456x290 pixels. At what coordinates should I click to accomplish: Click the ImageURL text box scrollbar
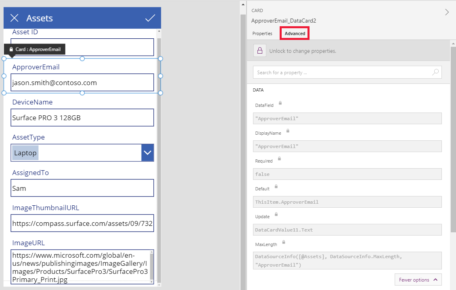[151, 267]
